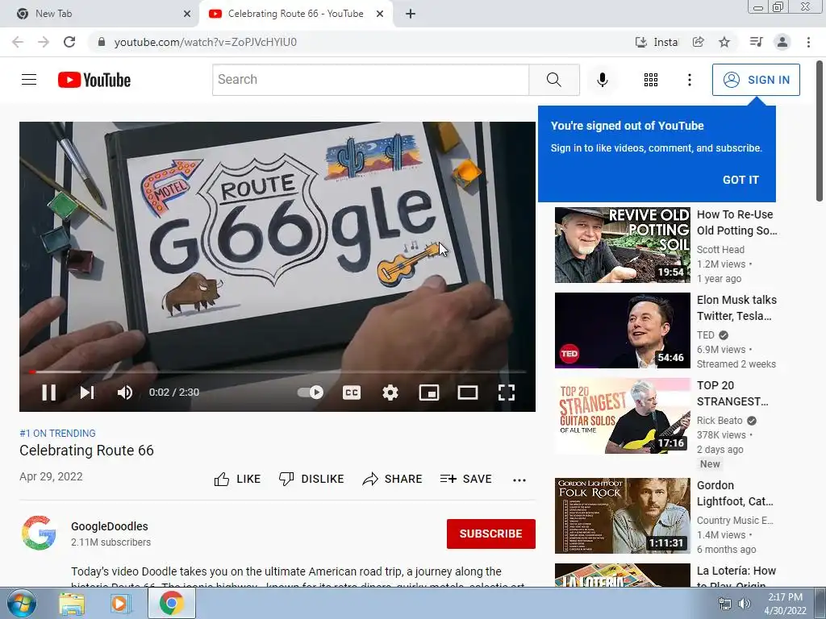Open player settings gear
This screenshot has height=619, width=826.
[x=390, y=393]
